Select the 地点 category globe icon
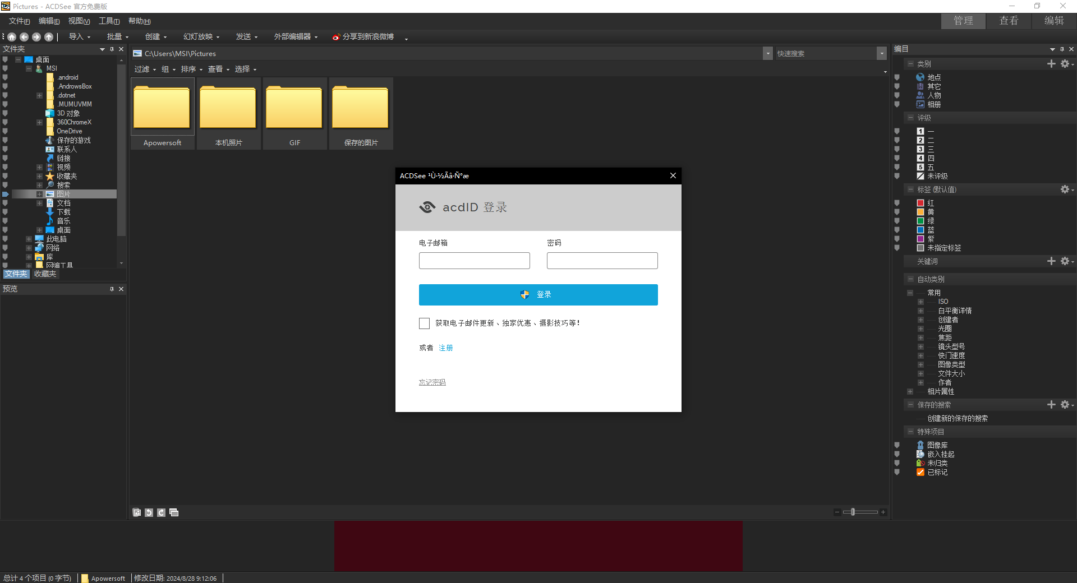This screenshot has width=1077, height=583. click(x=920, y=77)
